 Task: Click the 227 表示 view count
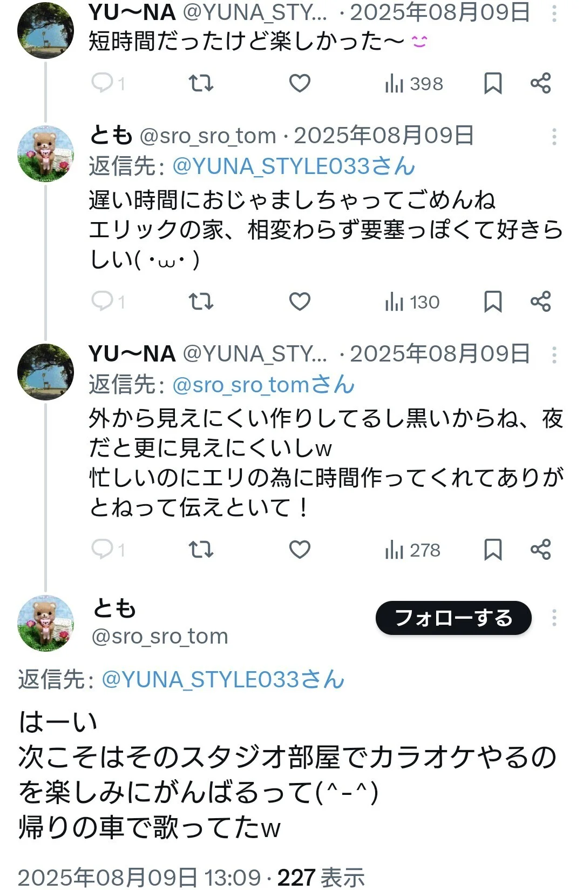click(x=321, y=877)
